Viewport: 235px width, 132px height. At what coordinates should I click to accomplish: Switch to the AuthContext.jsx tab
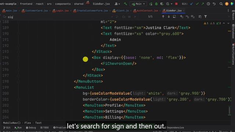[145, 11]
